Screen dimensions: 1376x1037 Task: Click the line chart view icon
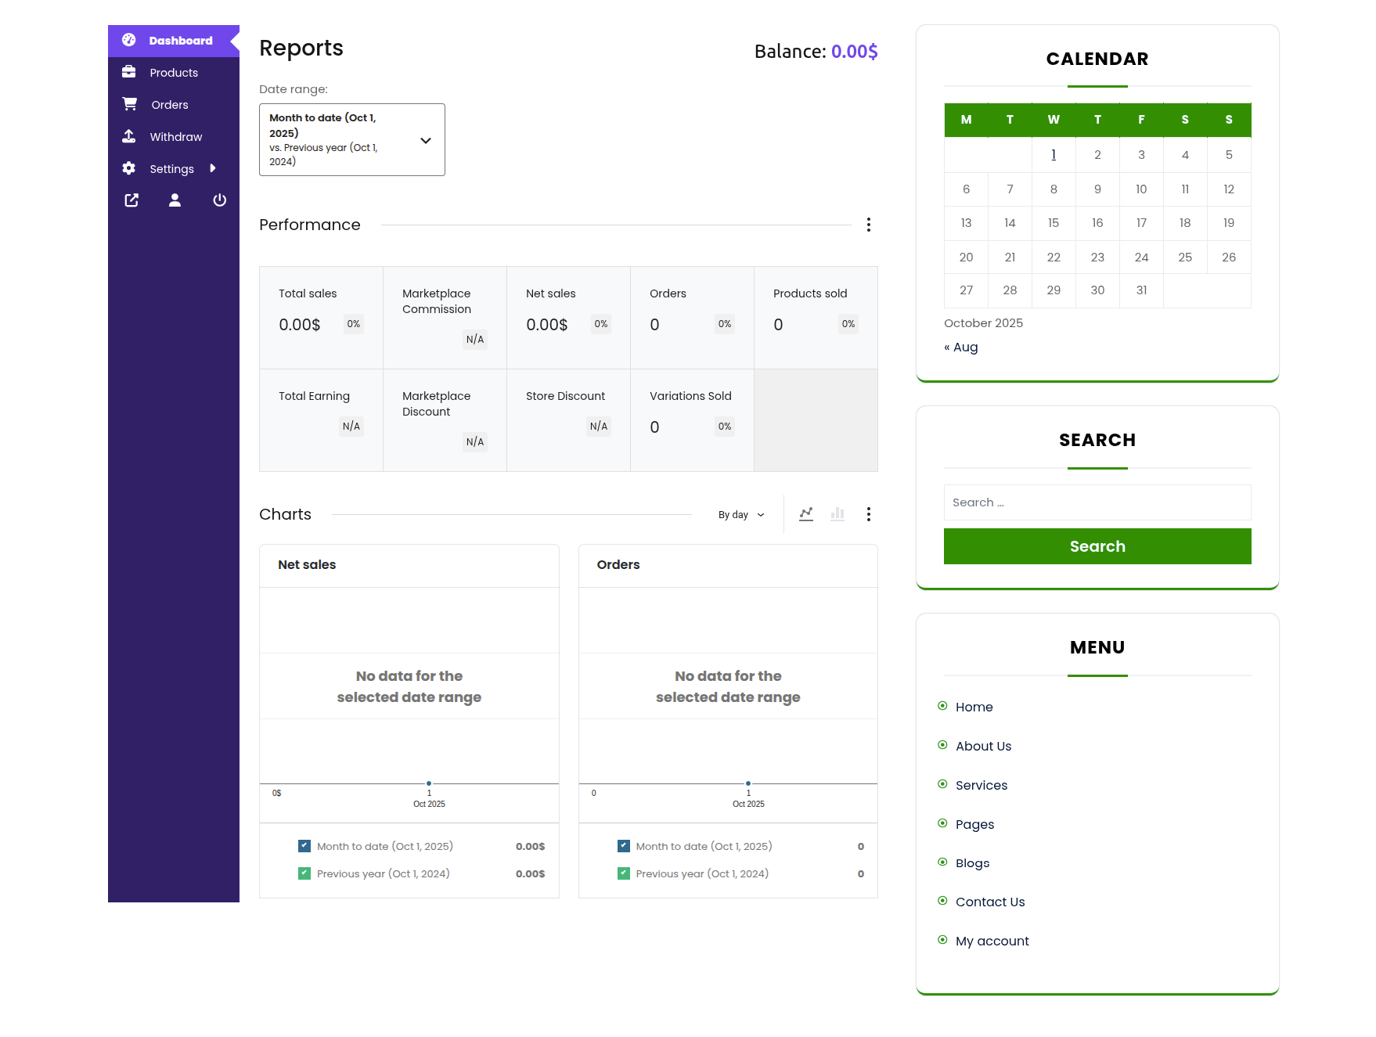tap(806, 514)
